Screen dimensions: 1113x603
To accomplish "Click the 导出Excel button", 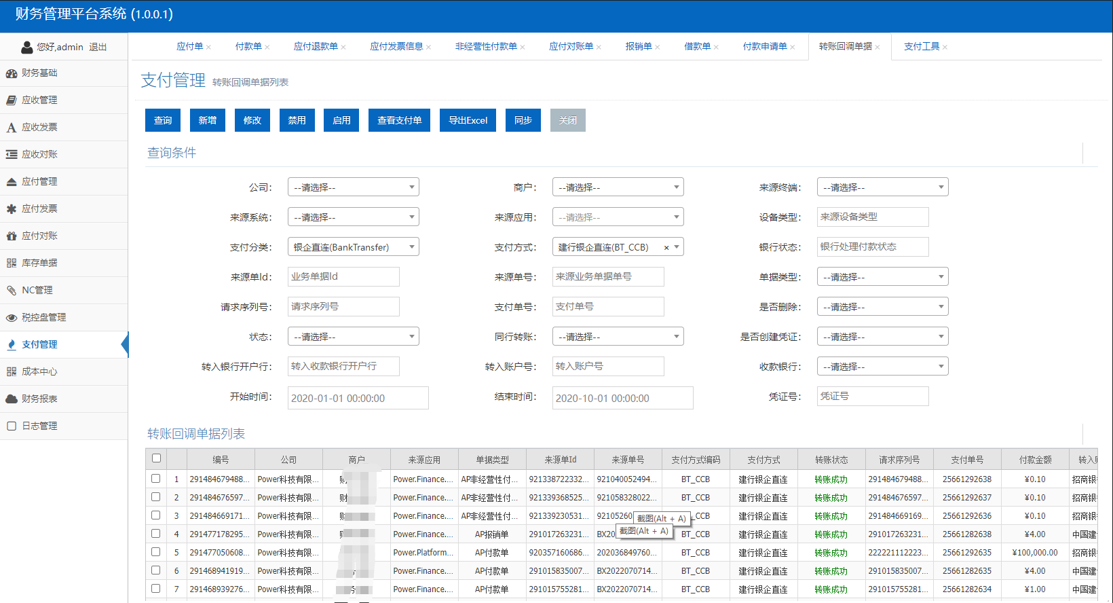I will point(468,120).
